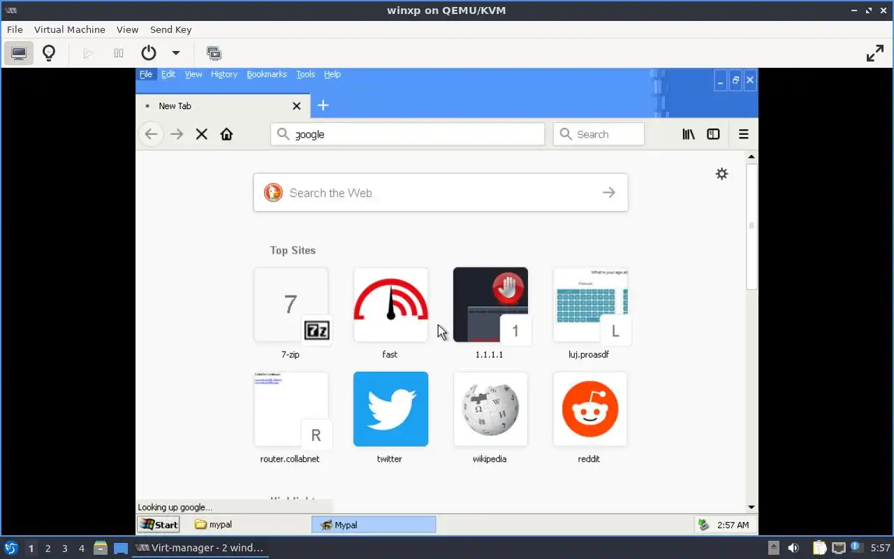Click the Top Sites section heading
Viewport: 894px width, 559px height.
coord(293,250)
